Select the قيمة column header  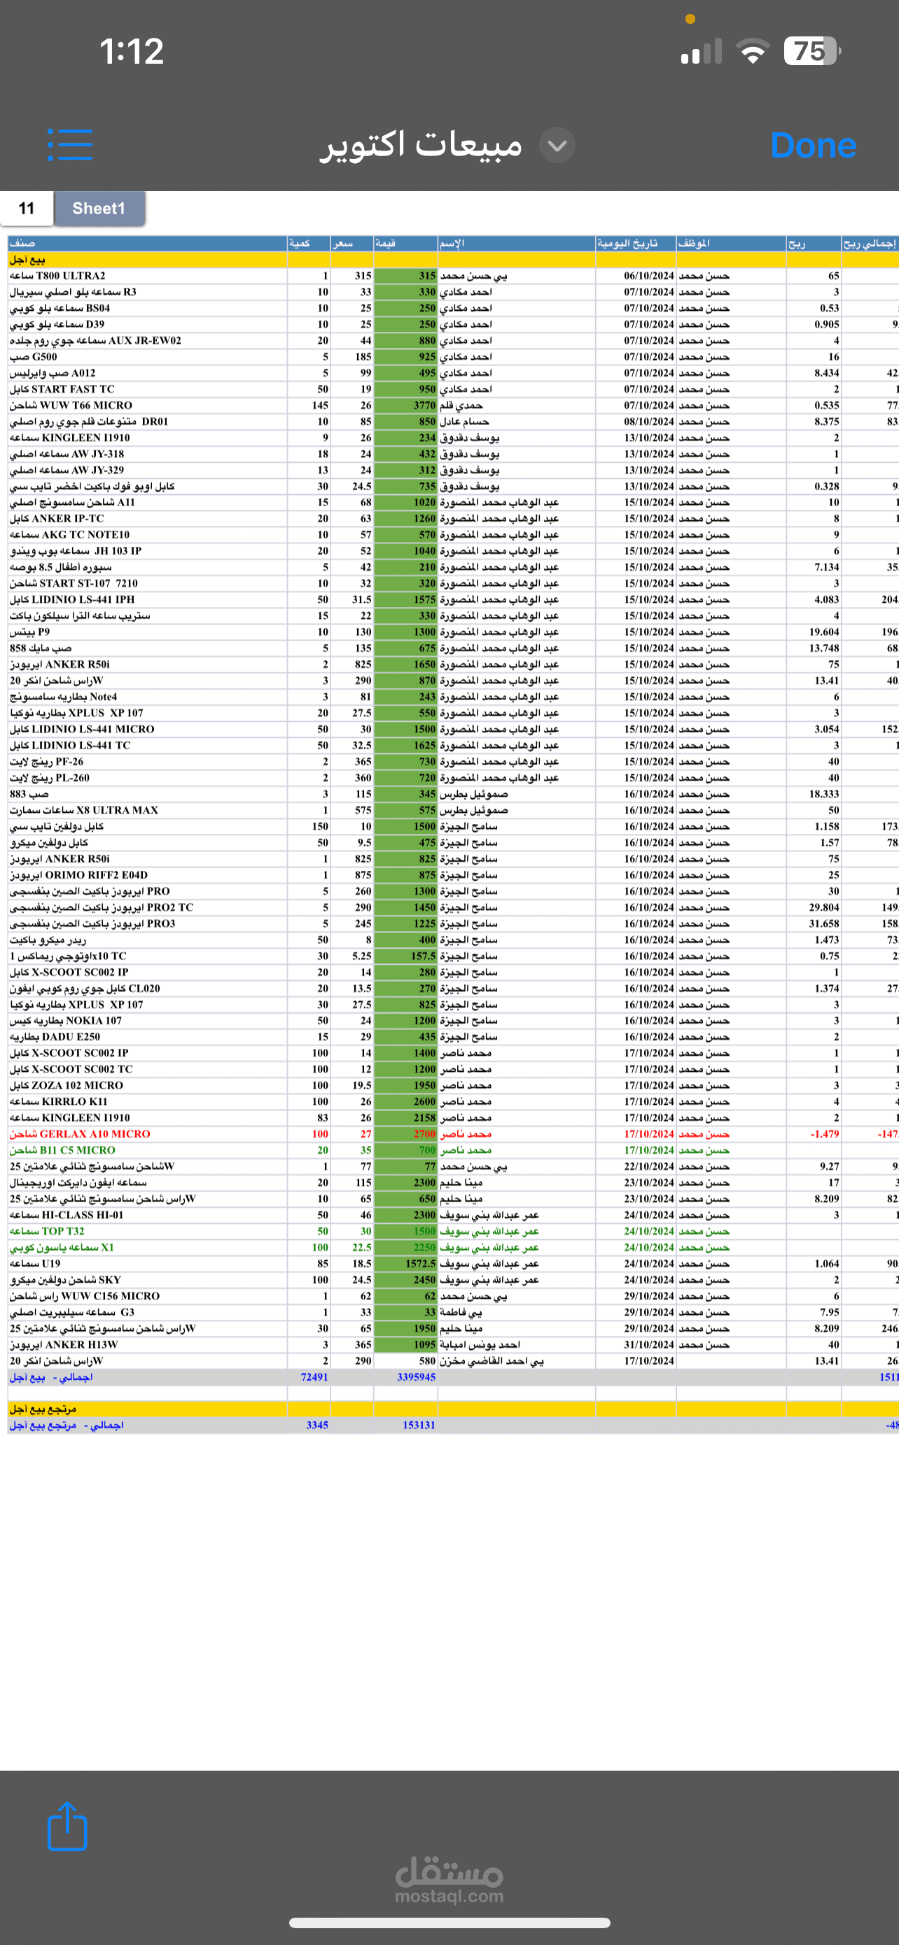(x=405, y=243)
